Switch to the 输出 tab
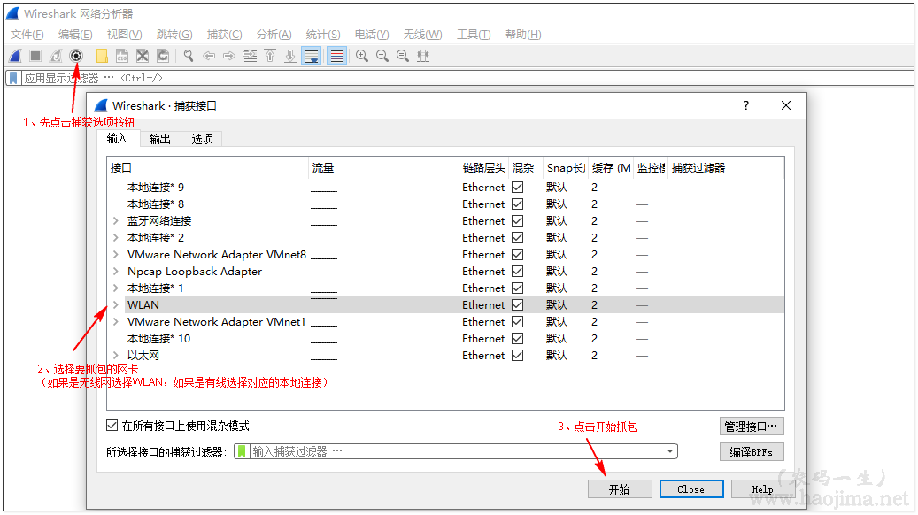 pos(159,138)
